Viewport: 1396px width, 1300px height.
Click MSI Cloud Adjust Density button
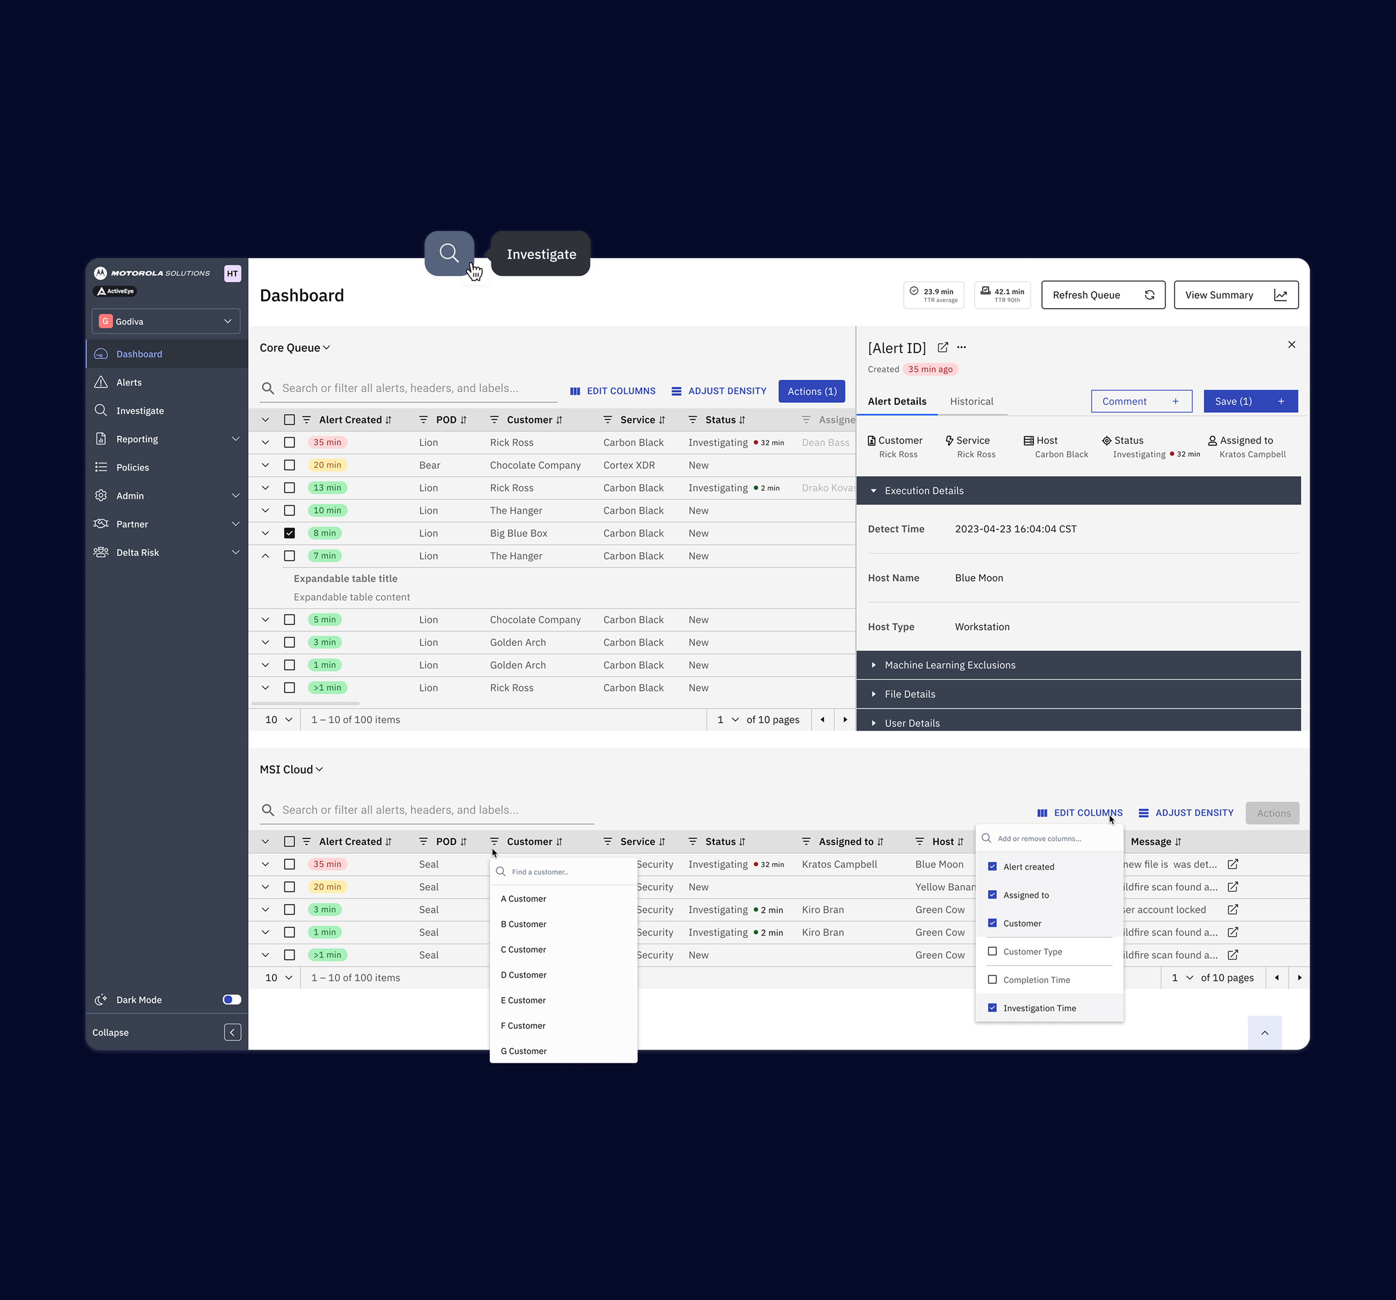1185,813
